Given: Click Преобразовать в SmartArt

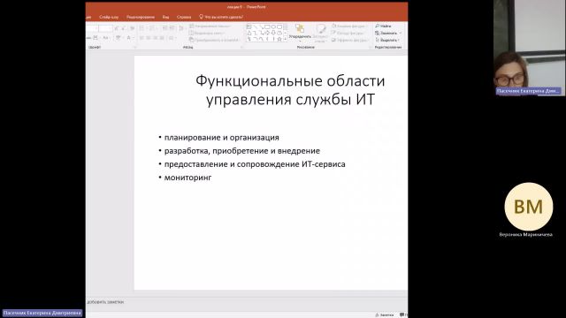Looking at the screenshot, I should click(214, 40).
